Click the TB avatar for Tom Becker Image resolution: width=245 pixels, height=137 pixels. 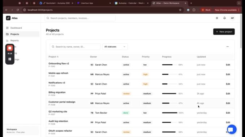coord(92,113)
